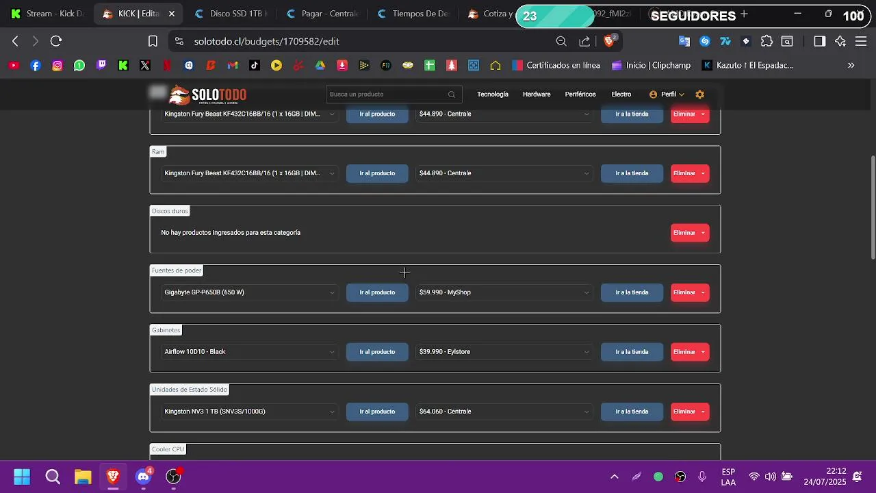Open the Electro menu
Viewport: 876px width, 493px height.
621,94
